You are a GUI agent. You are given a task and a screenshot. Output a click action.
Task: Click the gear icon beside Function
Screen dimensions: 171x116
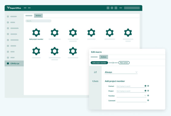click(x=148, y=95)
